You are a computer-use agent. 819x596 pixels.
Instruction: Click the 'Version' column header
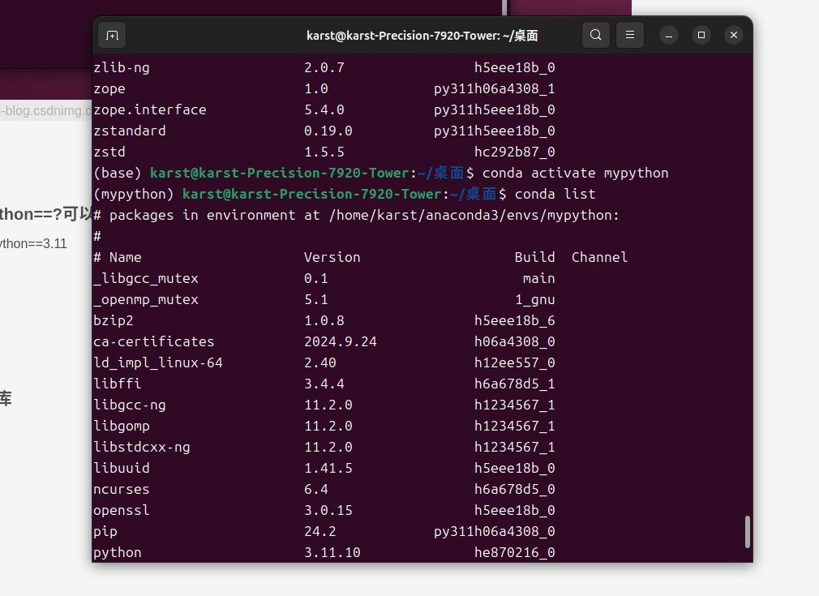(x=332, y=258)
